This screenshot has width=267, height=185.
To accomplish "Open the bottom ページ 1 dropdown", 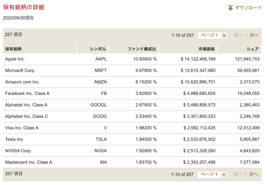I will (212, 174).
